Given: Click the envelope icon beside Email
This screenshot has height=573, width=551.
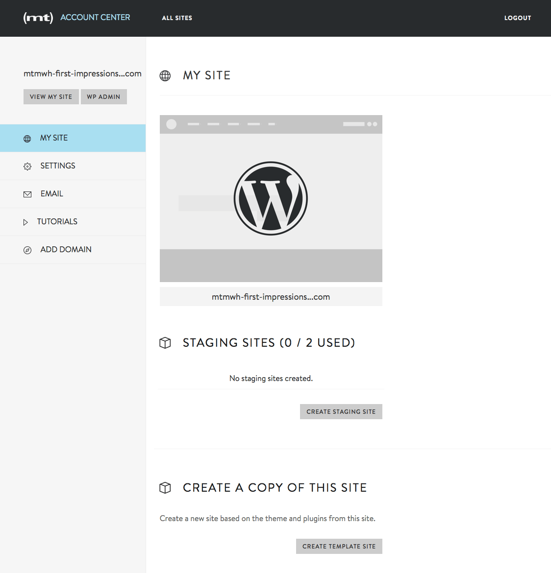Looking at the screenshot, I should pyautogui.click(x=27, y=194).
